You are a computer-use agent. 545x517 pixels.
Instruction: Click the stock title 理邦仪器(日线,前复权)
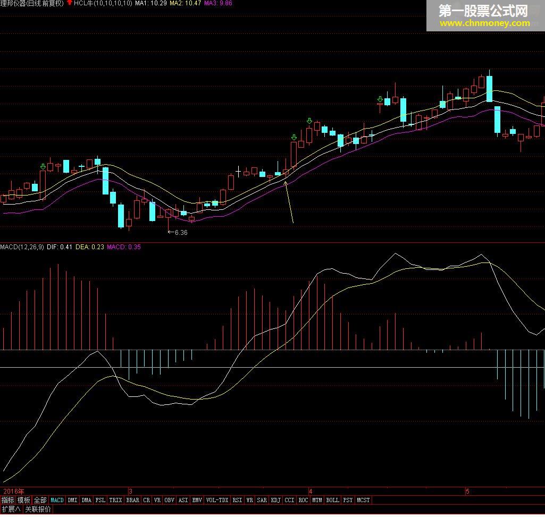coord(32,3)
